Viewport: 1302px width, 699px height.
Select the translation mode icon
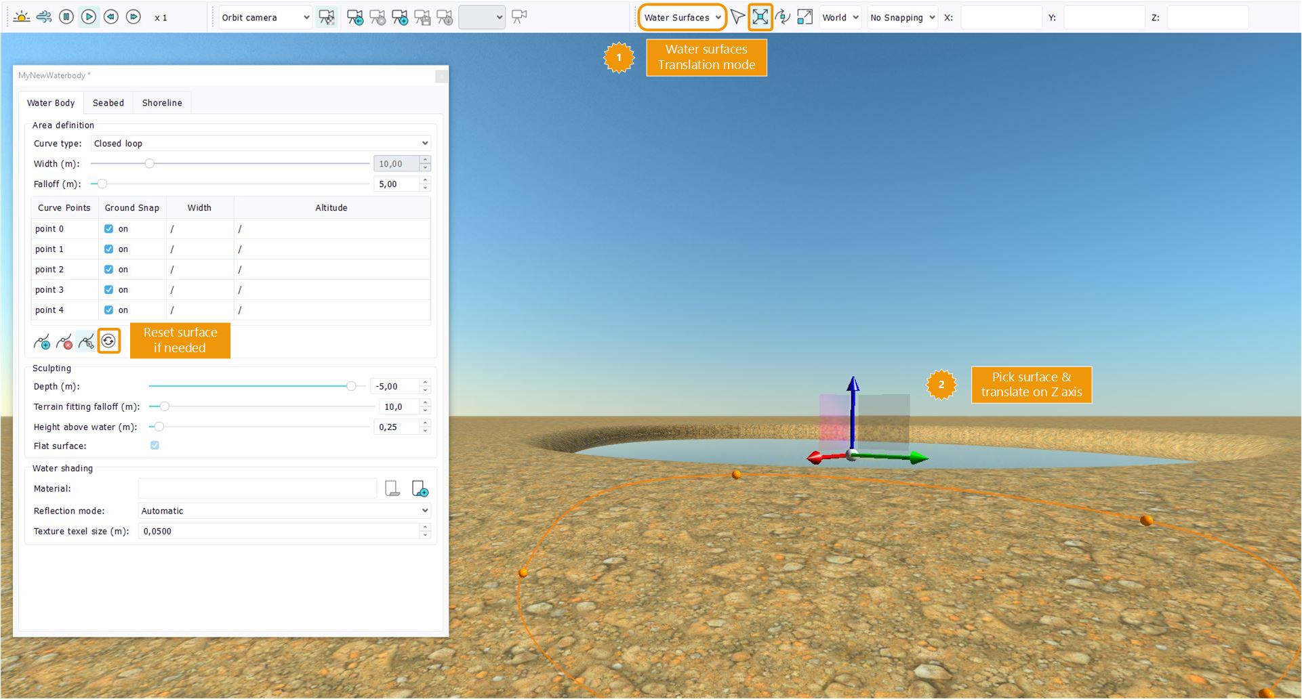[x=760, y=17]
